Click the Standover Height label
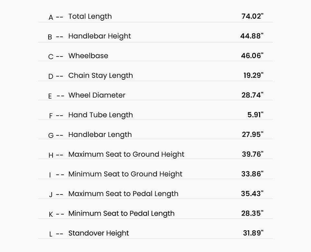Screen dimensions: 311x252 coord(98,233)
